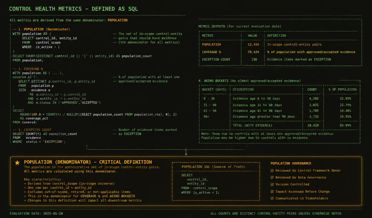Viewport: 372px width, 218px height.
Task: Click the 'TOTAL (WITH EVIDENCE)' row label
Action: coord(252,125)
